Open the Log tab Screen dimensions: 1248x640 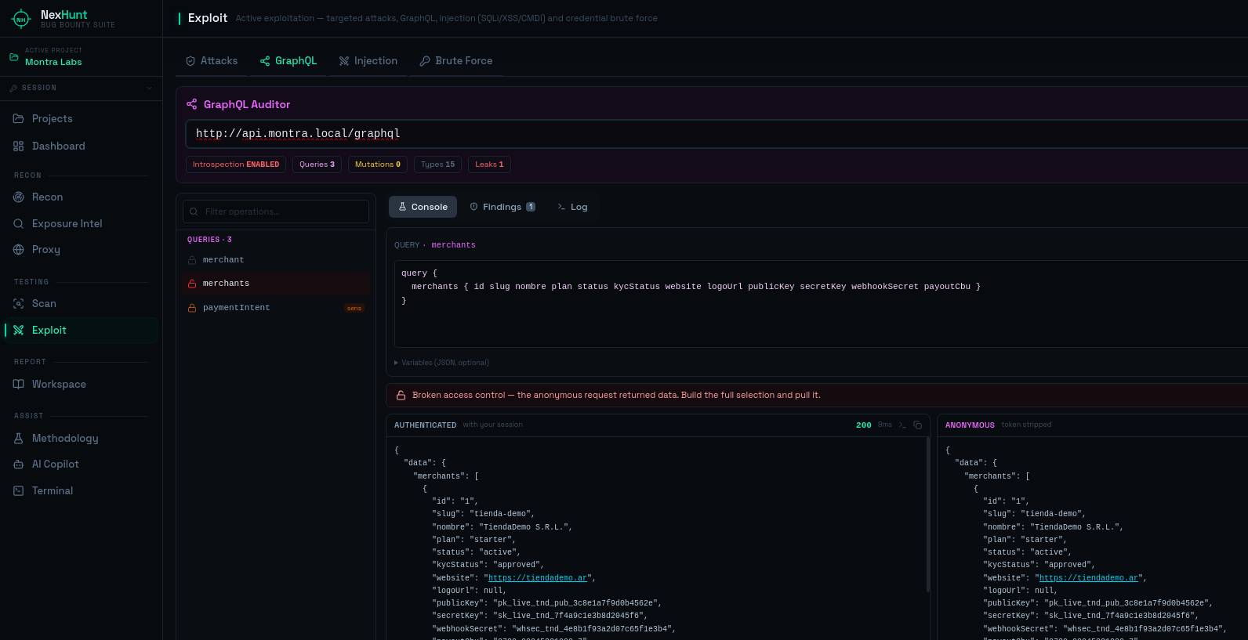pyautogui.click(x=572, y=207)
